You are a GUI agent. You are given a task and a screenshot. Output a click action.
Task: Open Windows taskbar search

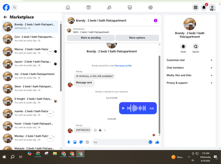tap(12, 157)
